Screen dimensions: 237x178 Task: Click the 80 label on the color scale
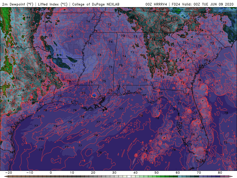[220, 173]
